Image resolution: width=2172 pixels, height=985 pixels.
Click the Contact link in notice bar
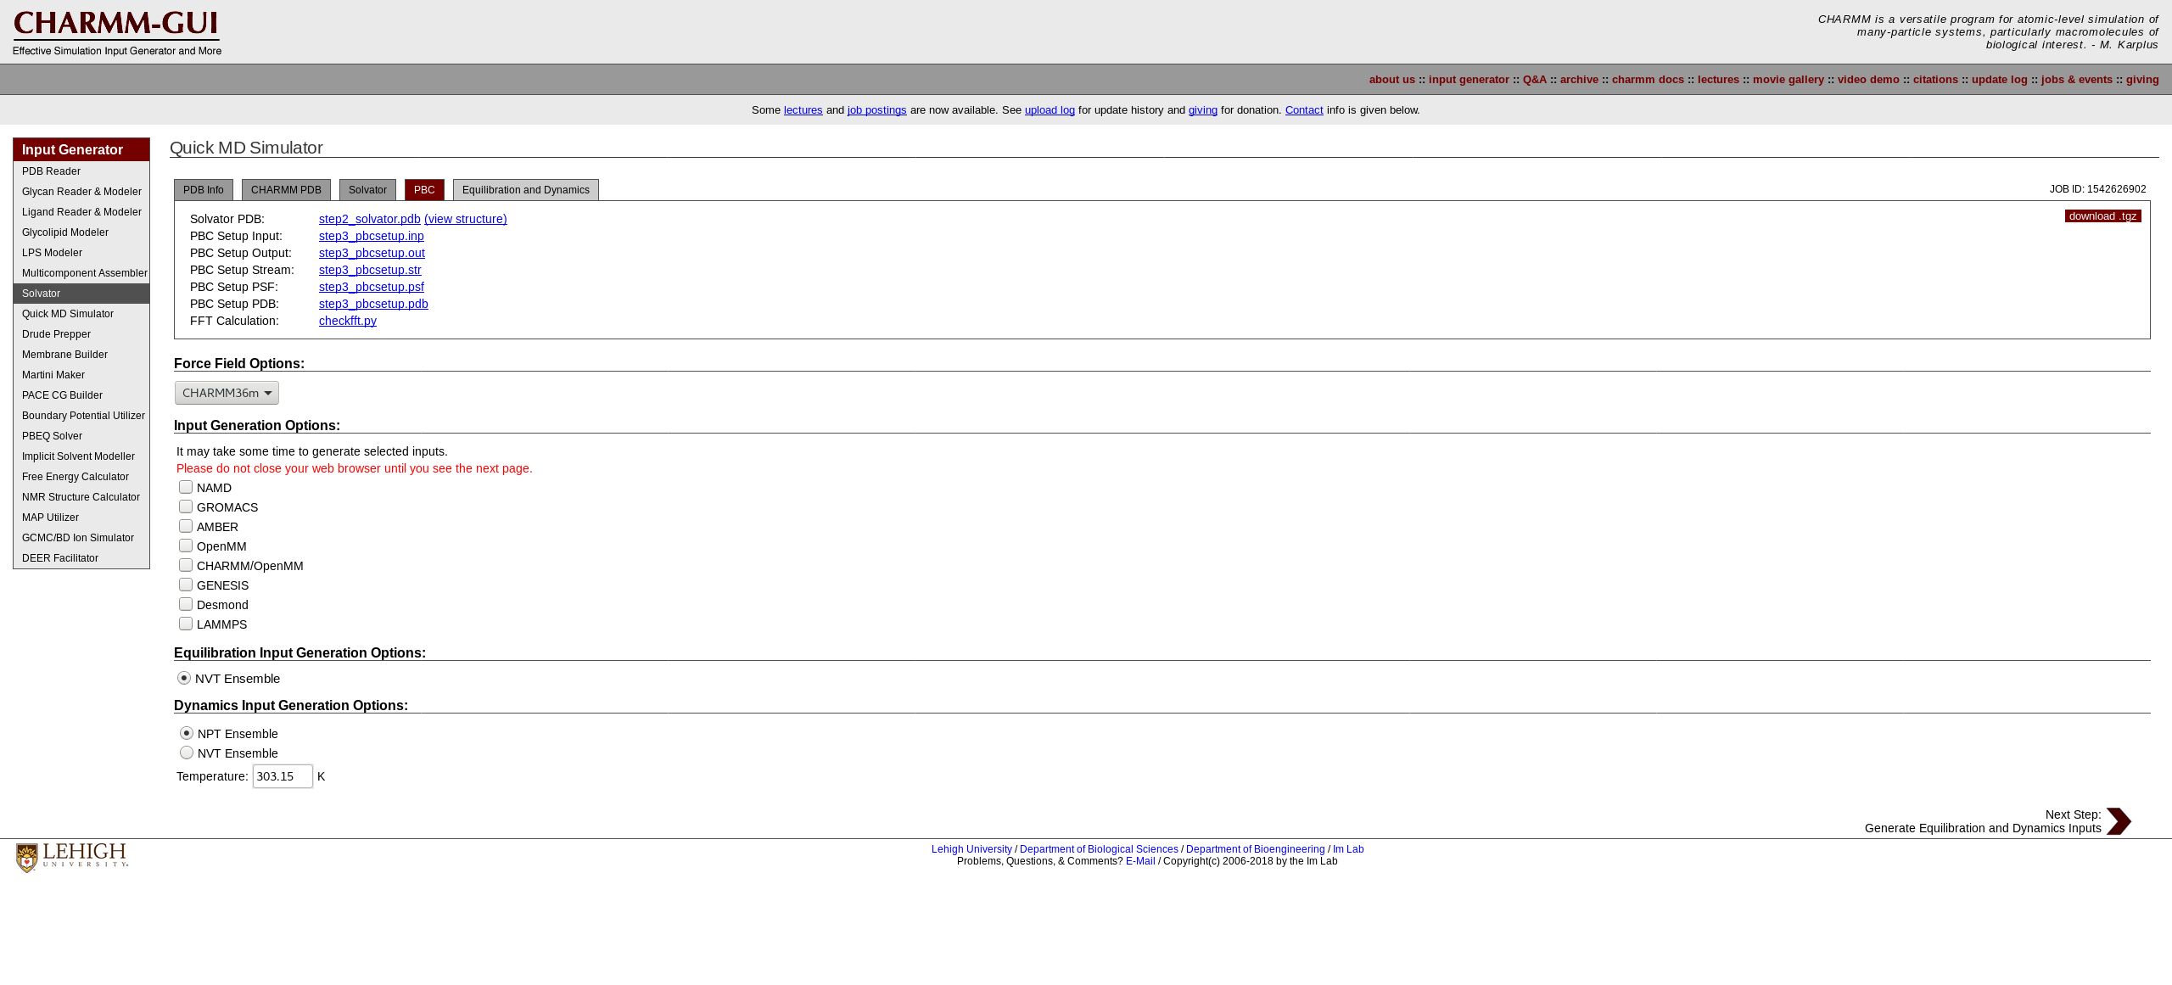[1304, 110]
